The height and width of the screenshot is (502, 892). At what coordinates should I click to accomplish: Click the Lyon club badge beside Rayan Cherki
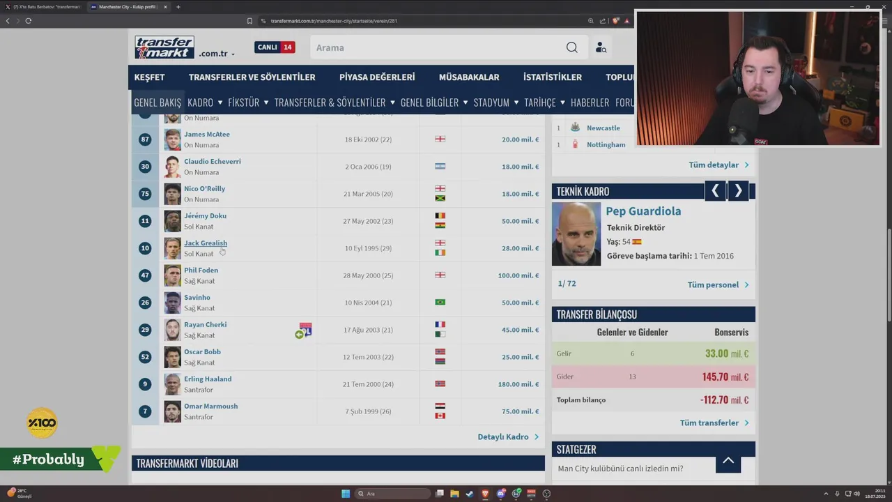[x=305, y=330]
